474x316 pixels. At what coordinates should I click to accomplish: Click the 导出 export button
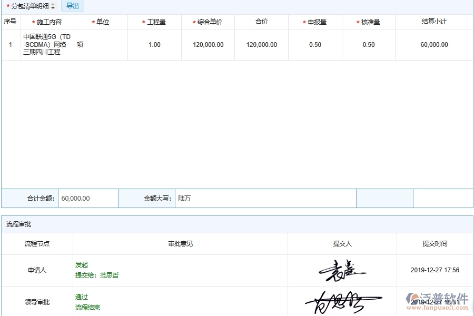[73, 6]
